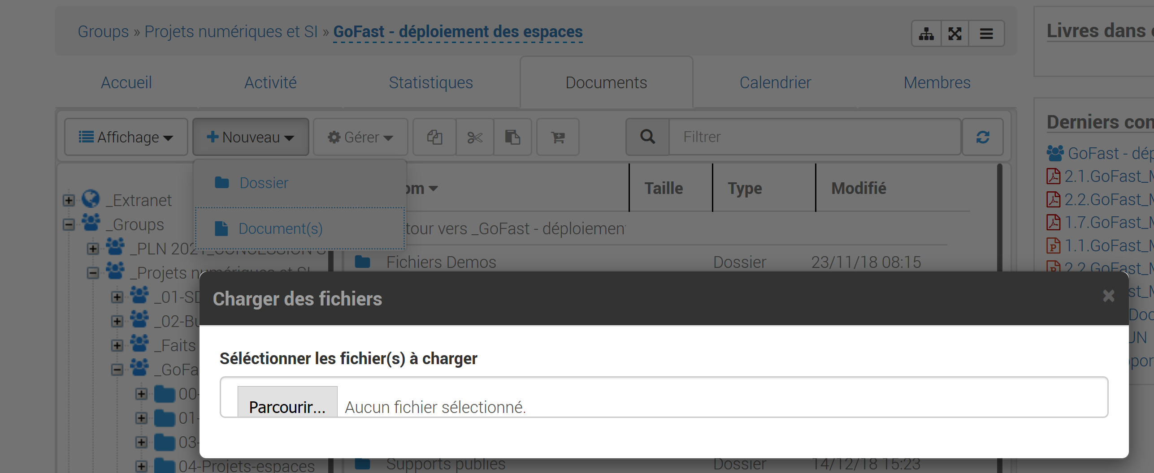Screen dimensions: 1154x473
Task: Collapse the _Groups tree node
Action: pos(69,224)
